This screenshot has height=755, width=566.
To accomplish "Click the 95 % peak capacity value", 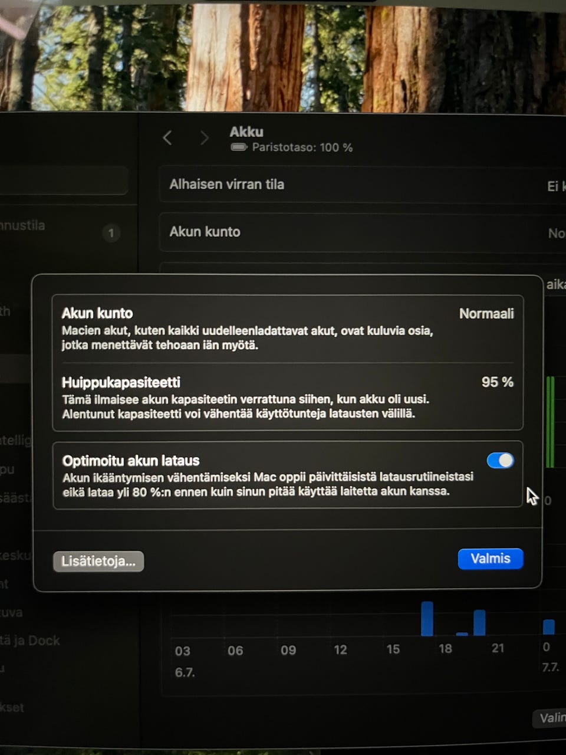I will (x=498, y=382).
